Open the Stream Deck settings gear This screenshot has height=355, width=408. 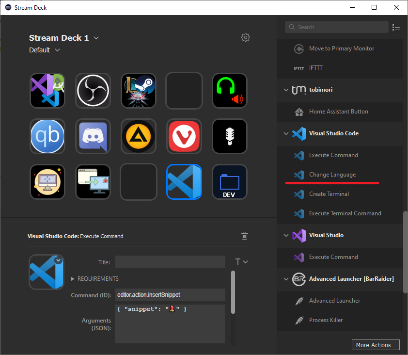click(246, 37)
